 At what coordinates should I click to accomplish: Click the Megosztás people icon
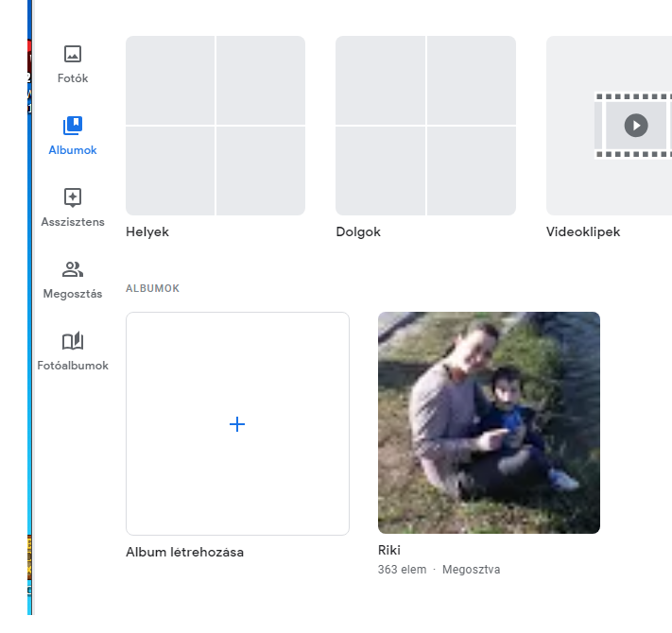(73, 269)
